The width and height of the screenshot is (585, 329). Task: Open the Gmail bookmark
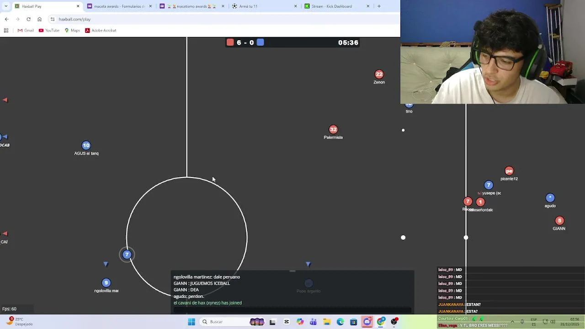coord(26,31)
